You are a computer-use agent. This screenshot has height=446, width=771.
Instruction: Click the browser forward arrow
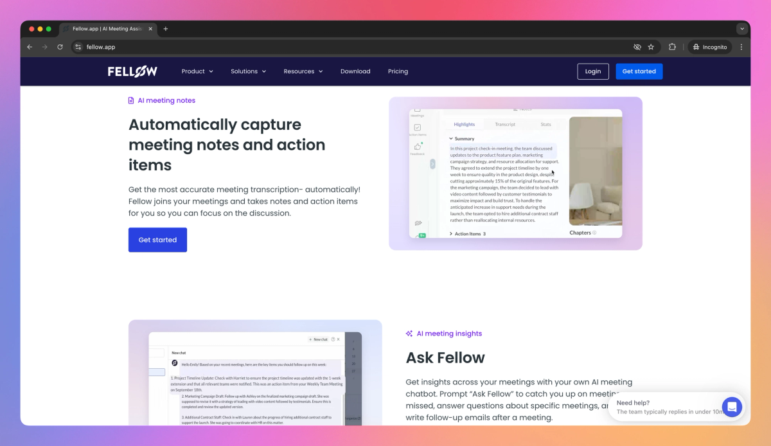click(44, 47)
